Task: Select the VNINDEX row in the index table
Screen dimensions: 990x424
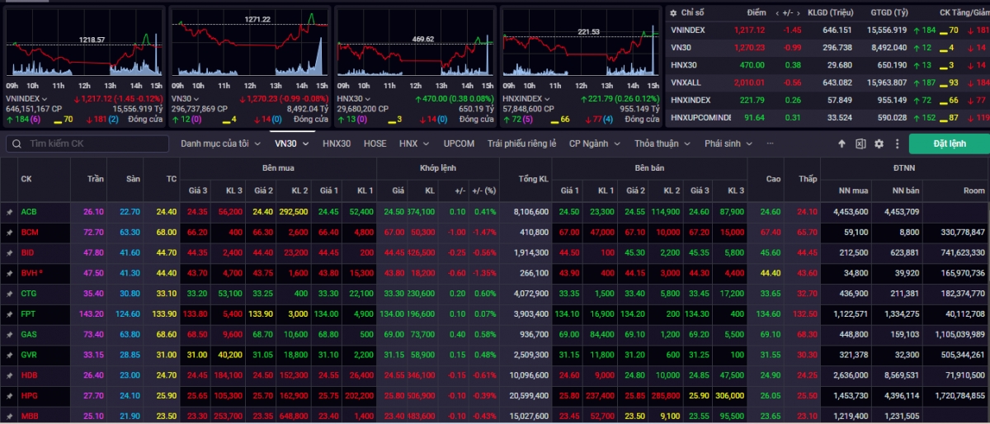Action: pyautogui.click(x=827, y=30)
